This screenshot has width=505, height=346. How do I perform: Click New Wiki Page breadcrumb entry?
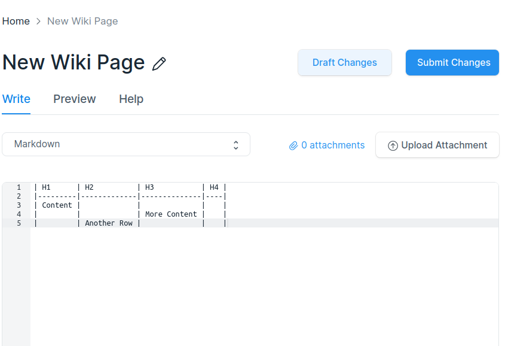coord(82,22)
